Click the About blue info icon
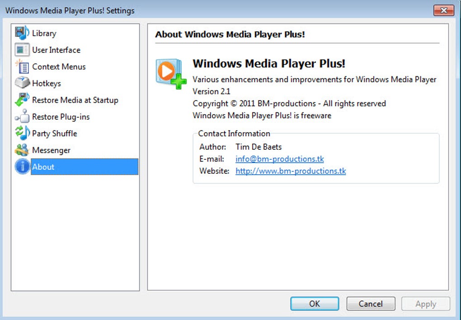Screen dimensions: 461x320 23,167
